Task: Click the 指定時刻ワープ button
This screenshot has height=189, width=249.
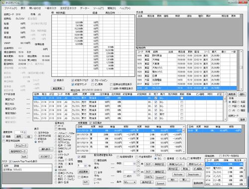Action: 18,151
